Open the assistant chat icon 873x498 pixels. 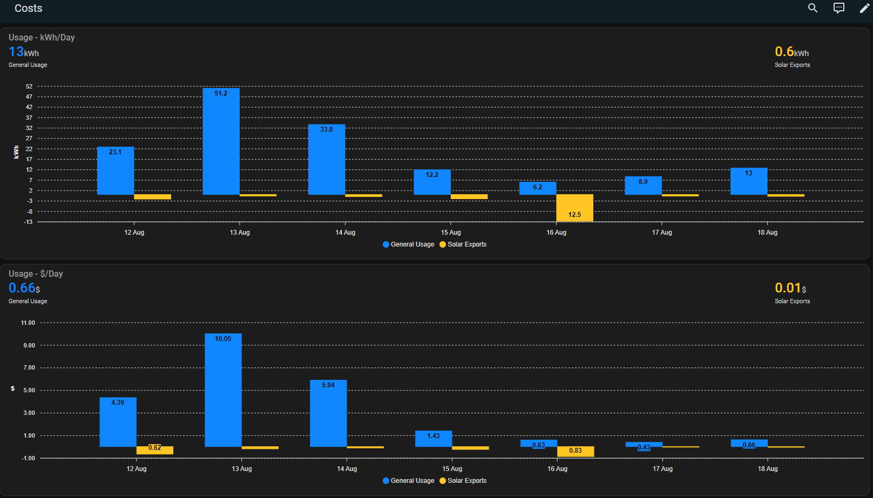839,8
